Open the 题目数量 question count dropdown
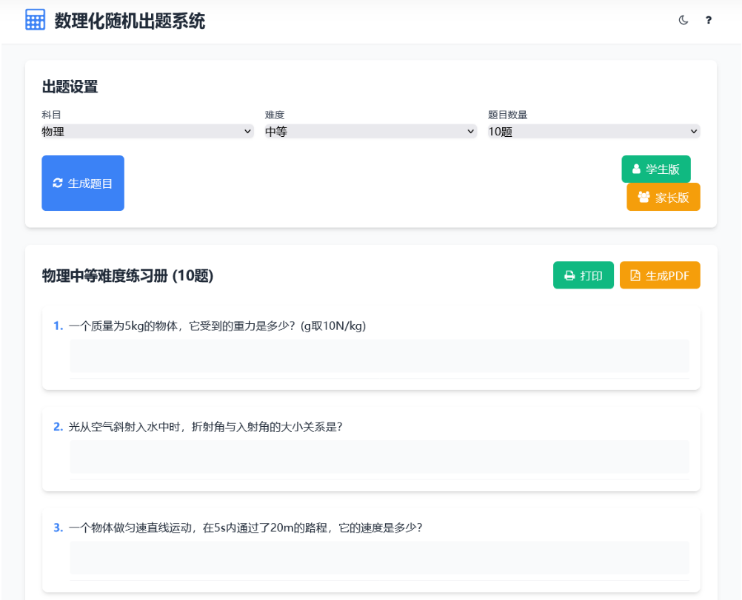742x600 pixels. pyautogui.click(x=592, y=131)
